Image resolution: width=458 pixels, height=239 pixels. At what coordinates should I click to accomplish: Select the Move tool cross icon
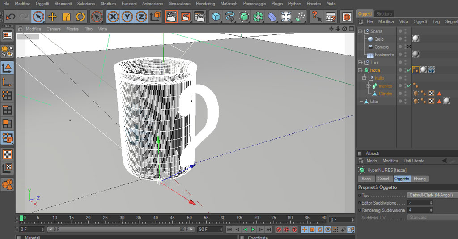52,17
